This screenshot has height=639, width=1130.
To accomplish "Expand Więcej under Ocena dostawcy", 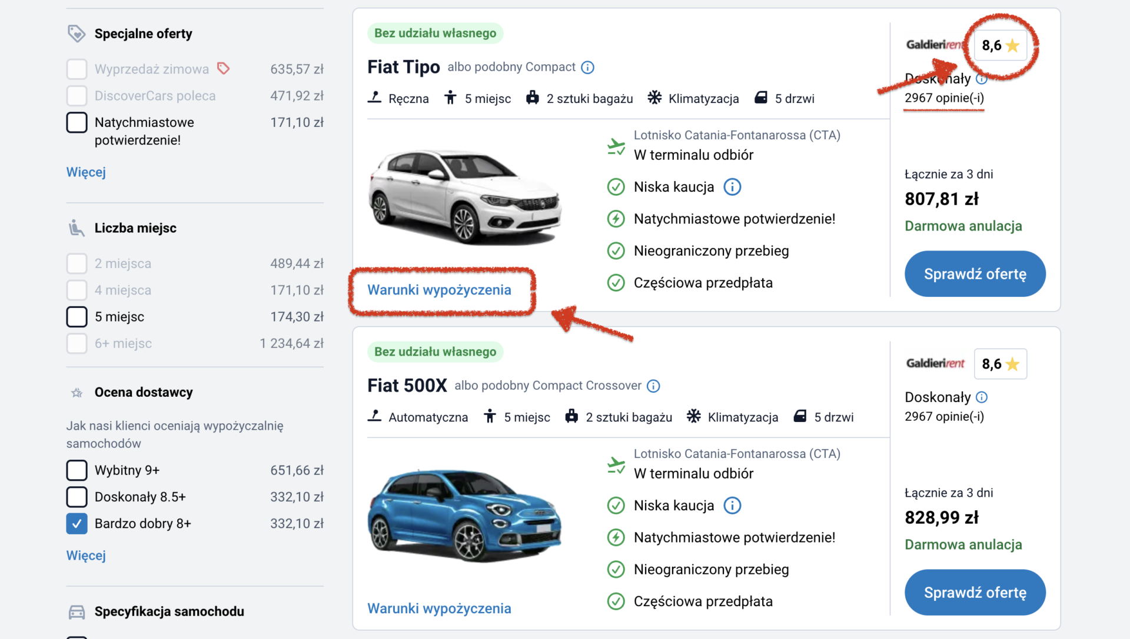I will [x=86, y=556].
